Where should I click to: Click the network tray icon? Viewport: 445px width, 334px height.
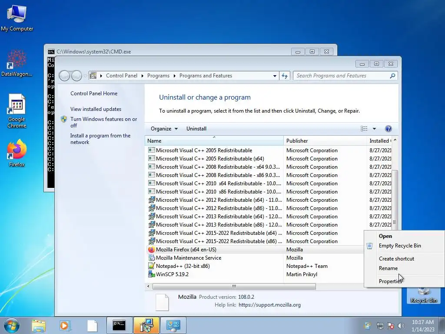pos(380,326)
